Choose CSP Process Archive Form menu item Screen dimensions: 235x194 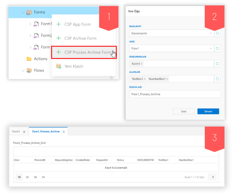point(84,52)
